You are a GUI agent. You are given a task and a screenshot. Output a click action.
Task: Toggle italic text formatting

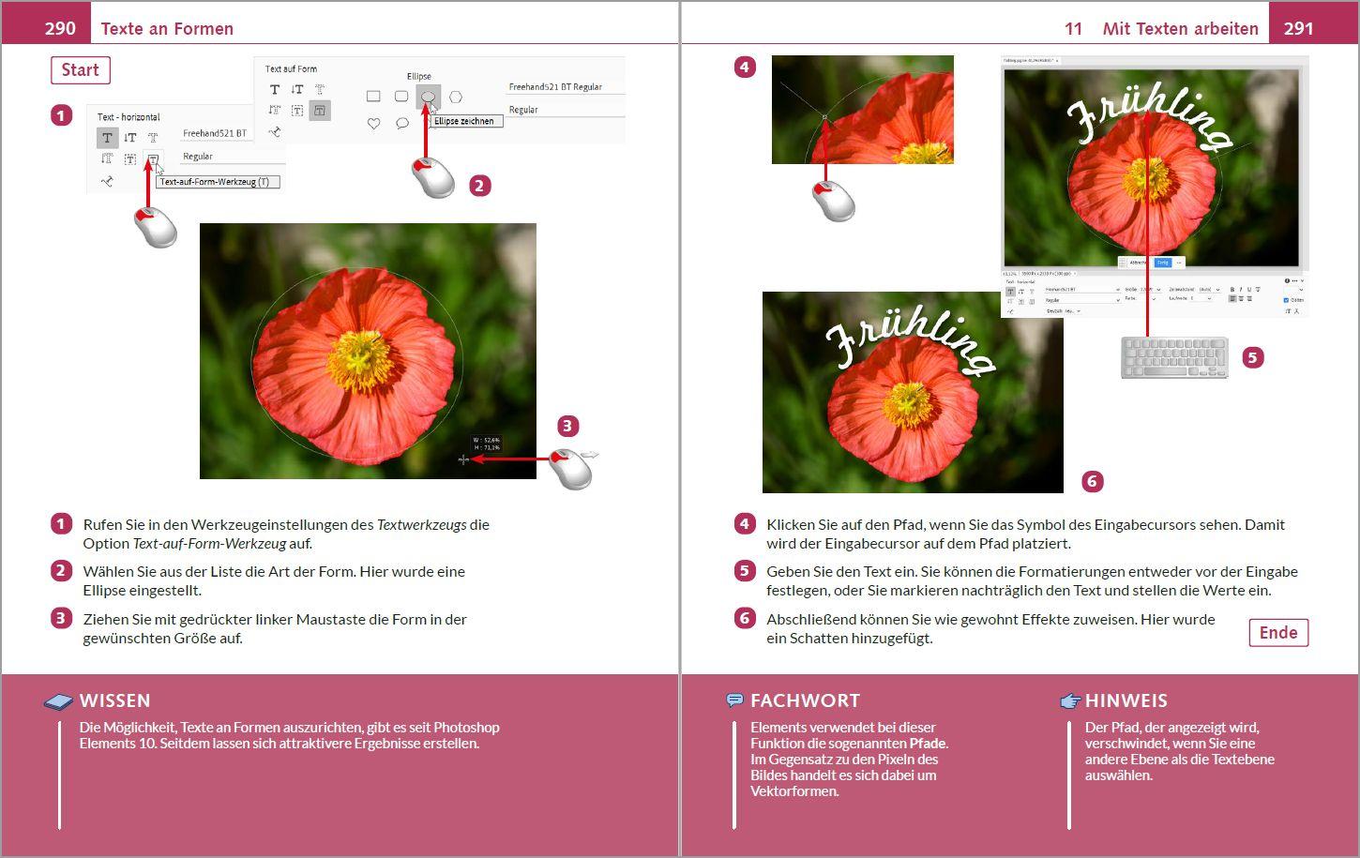[x=1239, y=290]
